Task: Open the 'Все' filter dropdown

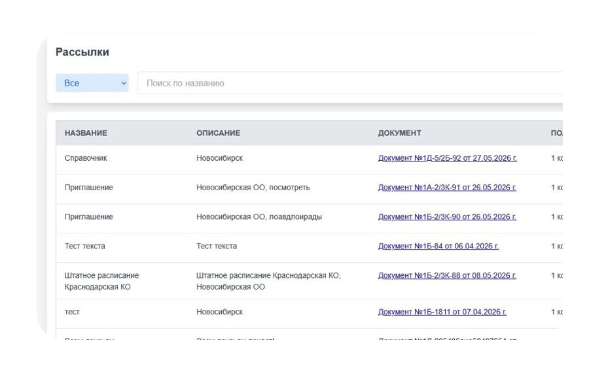Action: (92, 83)
